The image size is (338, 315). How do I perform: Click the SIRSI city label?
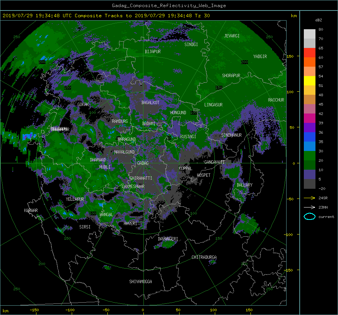click(85, 227)
